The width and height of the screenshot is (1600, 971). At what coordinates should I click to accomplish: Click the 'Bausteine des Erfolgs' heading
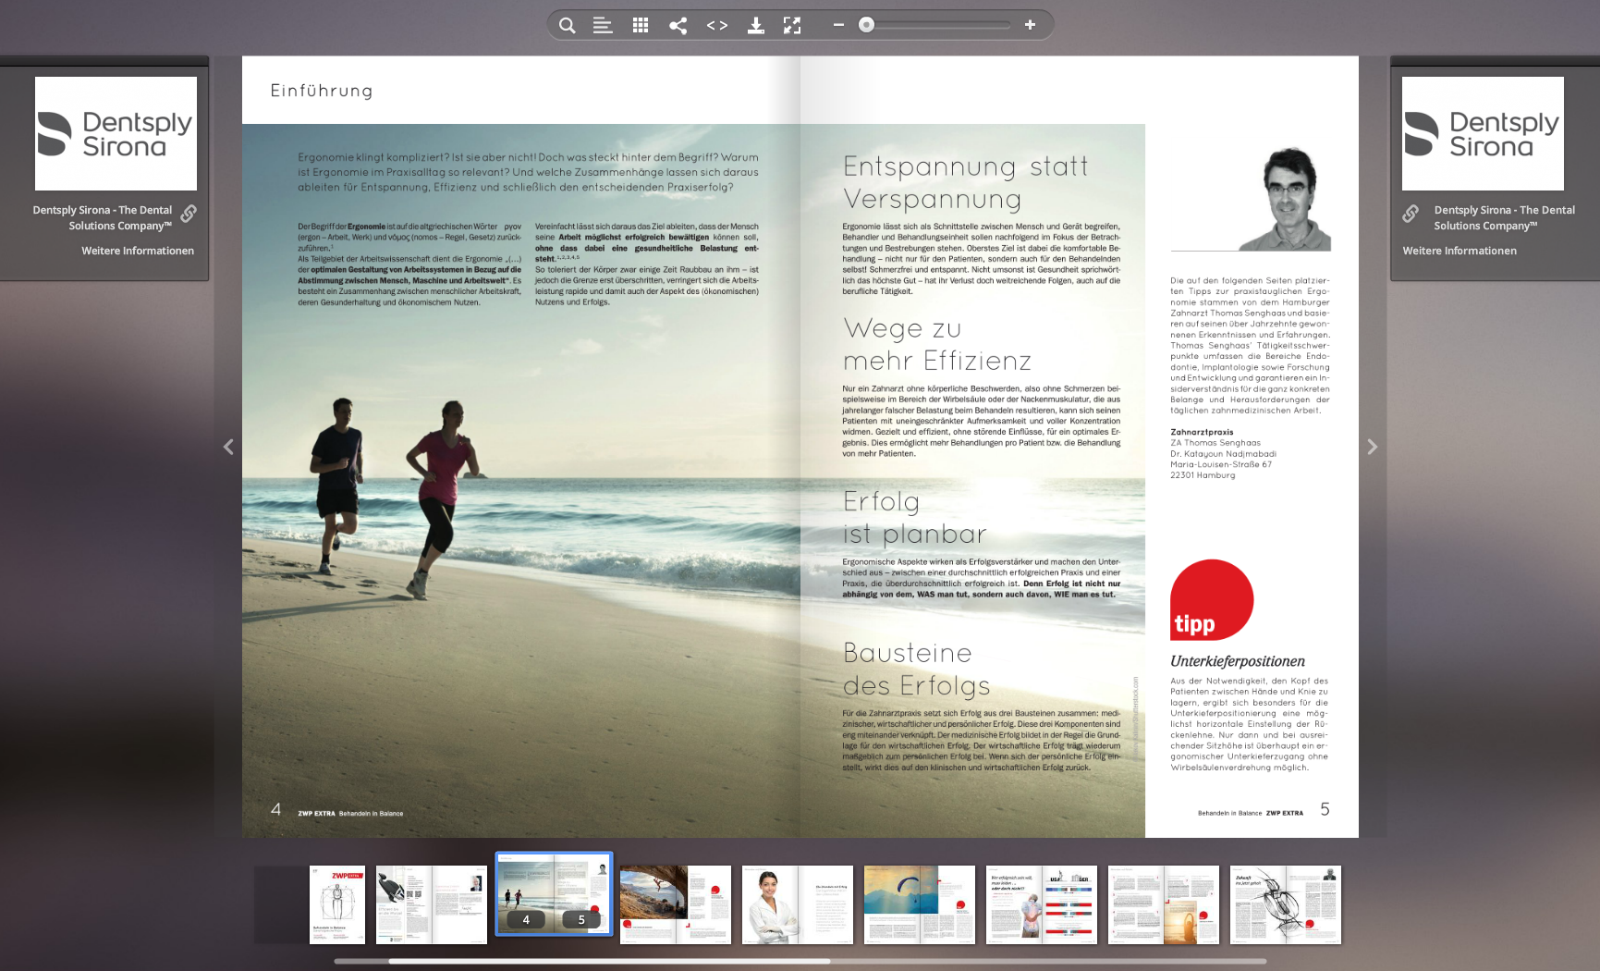pos(916,670)
